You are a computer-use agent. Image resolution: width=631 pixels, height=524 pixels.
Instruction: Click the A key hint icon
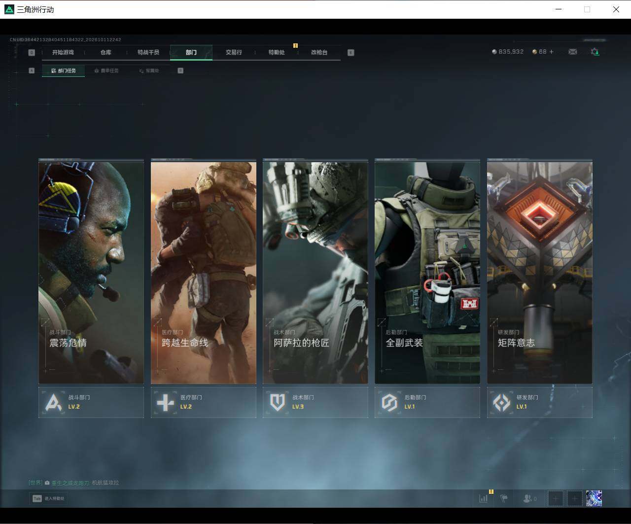pos(32,70)
